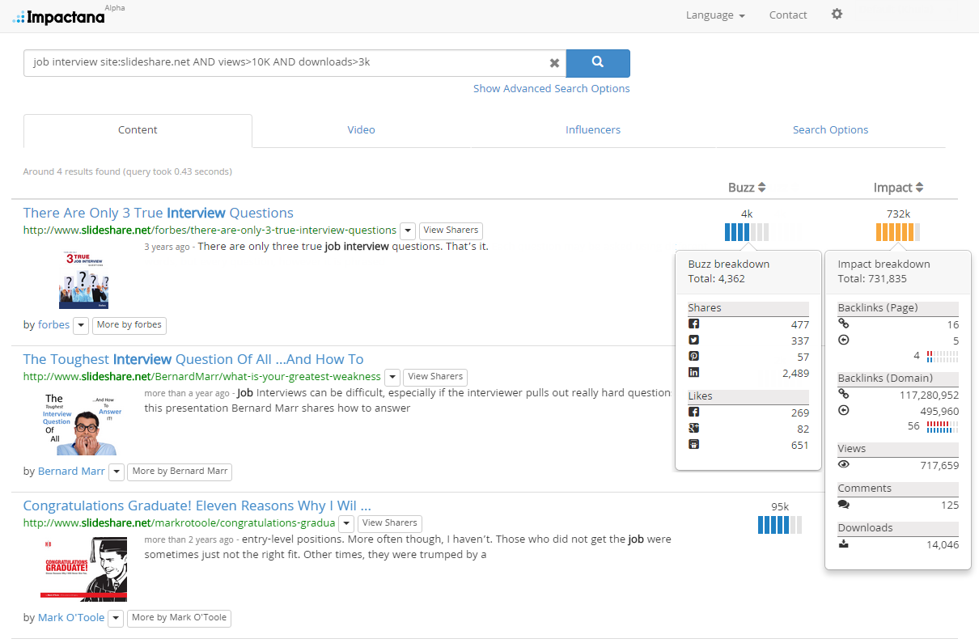Expand the dropdown beside congratulations-gradua URL
This screenshot has height=643, width=979.
[346, 523]
